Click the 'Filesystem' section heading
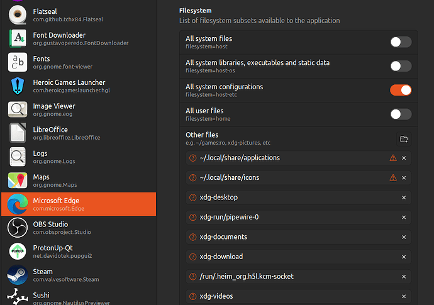Screen dimensions: 434x305 point(196,11)
